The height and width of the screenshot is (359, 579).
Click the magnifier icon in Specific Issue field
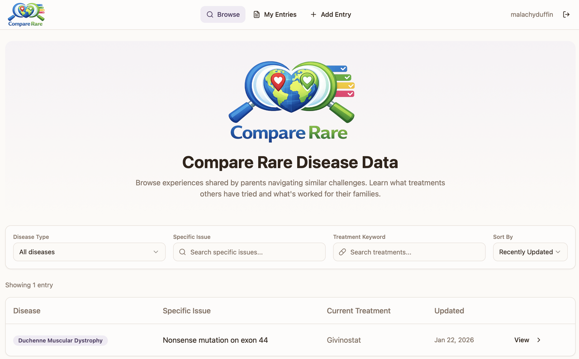coord(182,252)
